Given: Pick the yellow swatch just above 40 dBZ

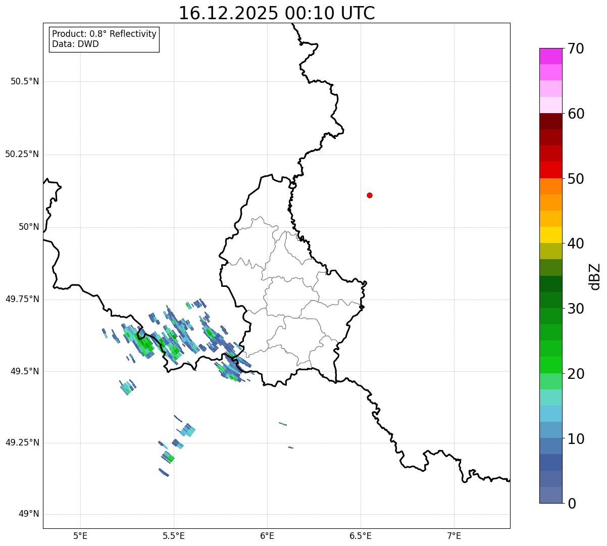Looking at the screenshot, I should tap(550, 235).
